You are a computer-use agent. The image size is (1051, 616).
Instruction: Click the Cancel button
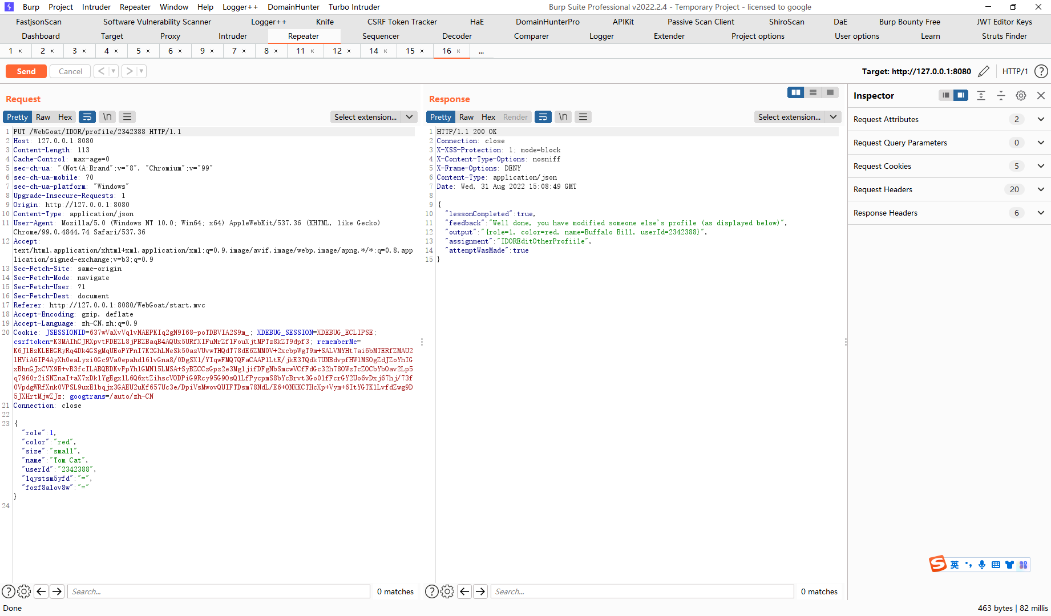[x=70, y=71]
